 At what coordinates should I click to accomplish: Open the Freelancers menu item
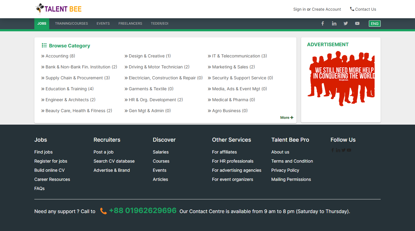pos(130,23)
